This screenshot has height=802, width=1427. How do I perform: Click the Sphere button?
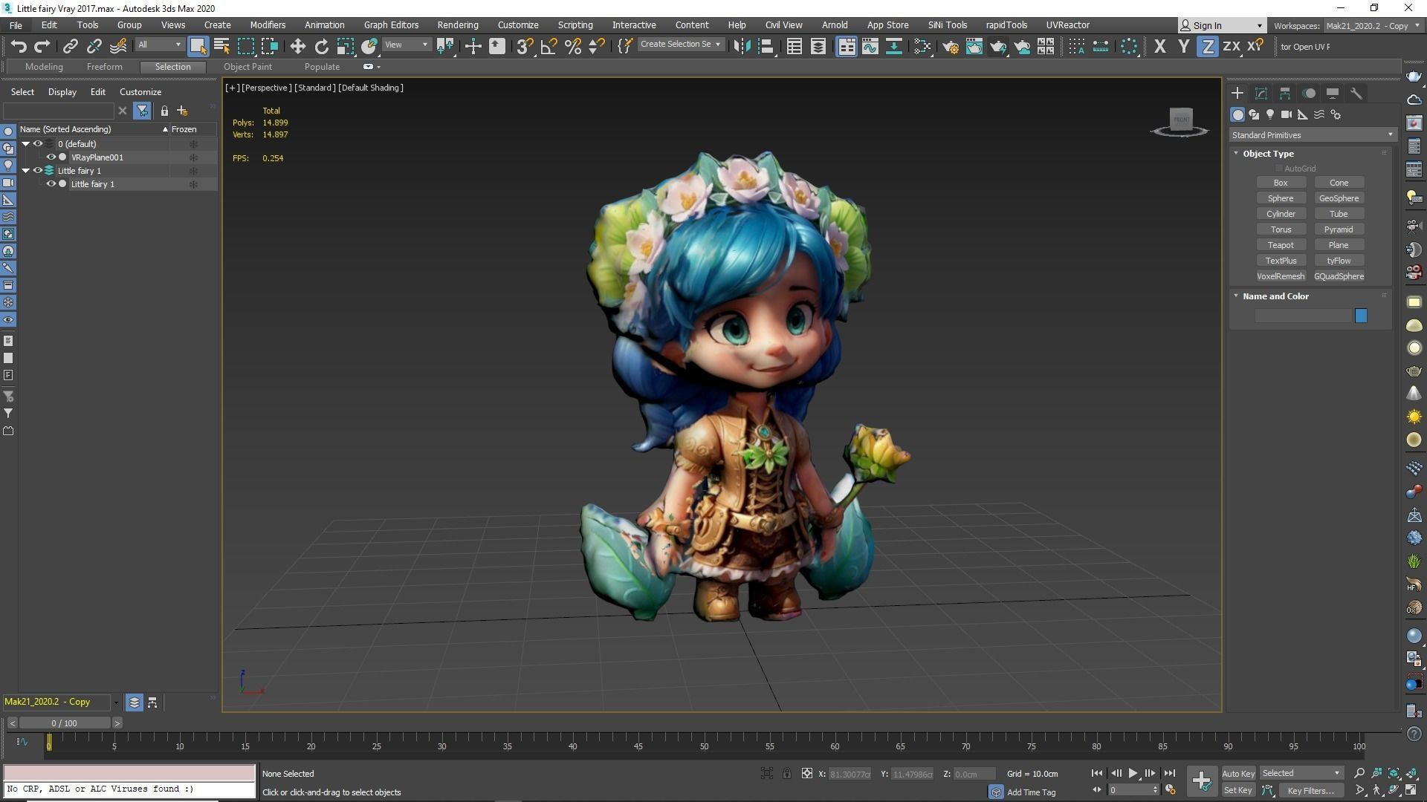[1281, 198]
